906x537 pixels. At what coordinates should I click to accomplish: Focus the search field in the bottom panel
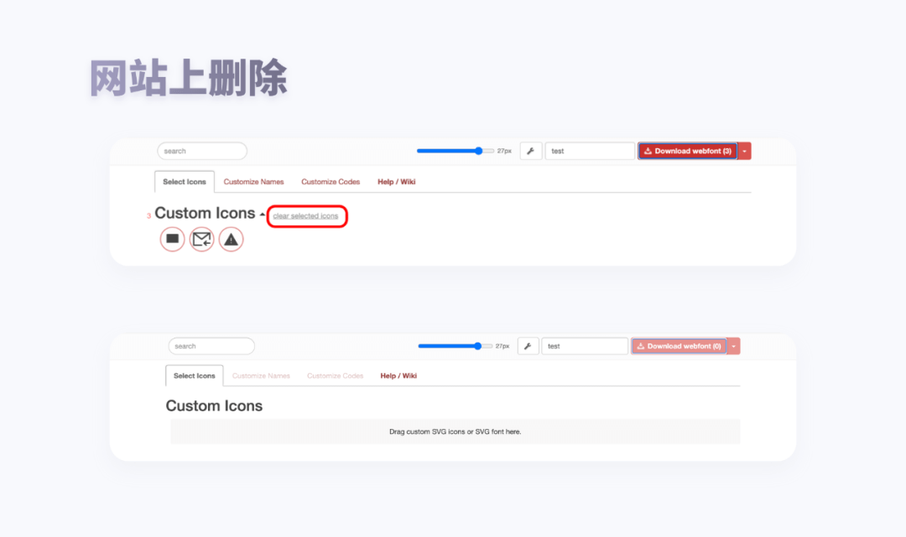[x=211, y=346]
